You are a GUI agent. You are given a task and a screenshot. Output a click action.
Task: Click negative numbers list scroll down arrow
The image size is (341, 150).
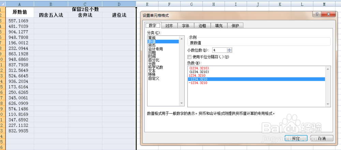click(x=328, y=104)
